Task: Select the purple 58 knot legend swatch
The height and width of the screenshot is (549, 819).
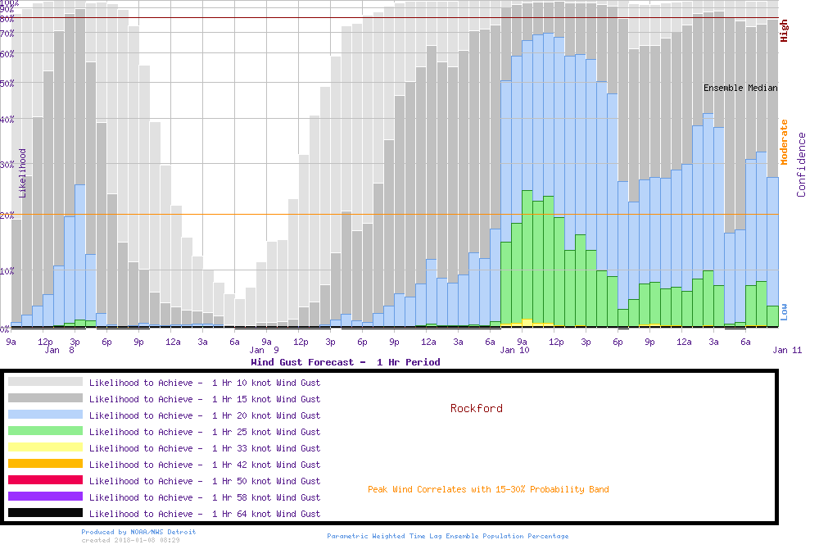Action: point(45,497)
